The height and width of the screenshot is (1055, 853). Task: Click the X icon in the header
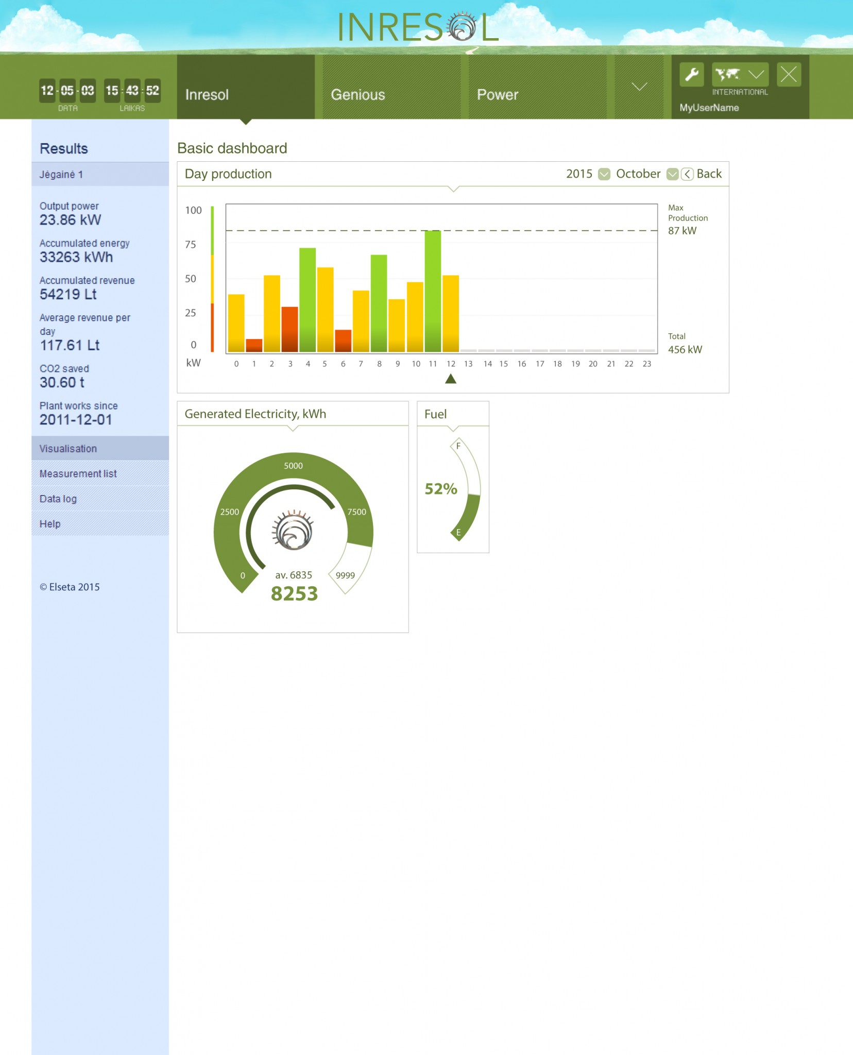[788, 75]
